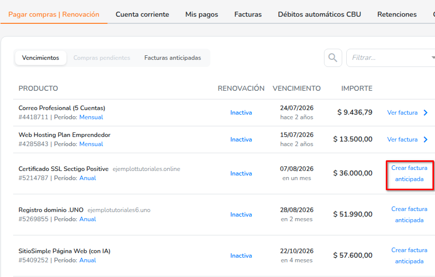
Task: Click Inactiva renewal for SitioSimple Página Web
Action: click(241, 256)
